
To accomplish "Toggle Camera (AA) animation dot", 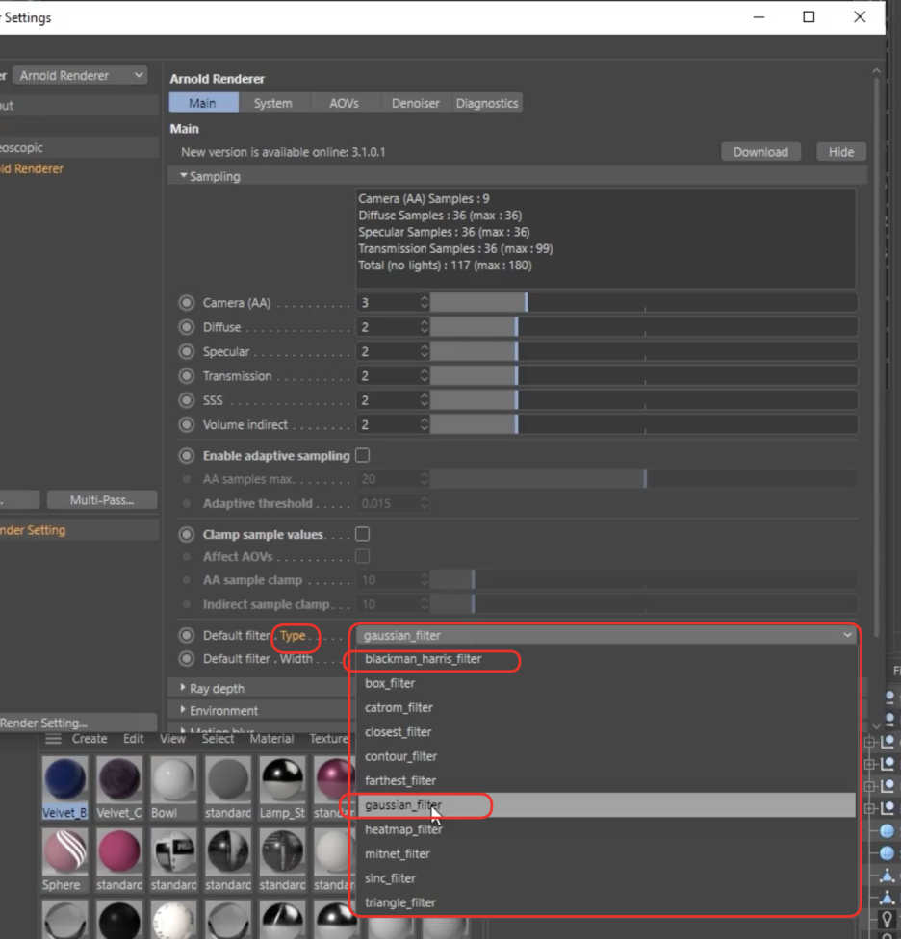I will [x=187, y=303].
